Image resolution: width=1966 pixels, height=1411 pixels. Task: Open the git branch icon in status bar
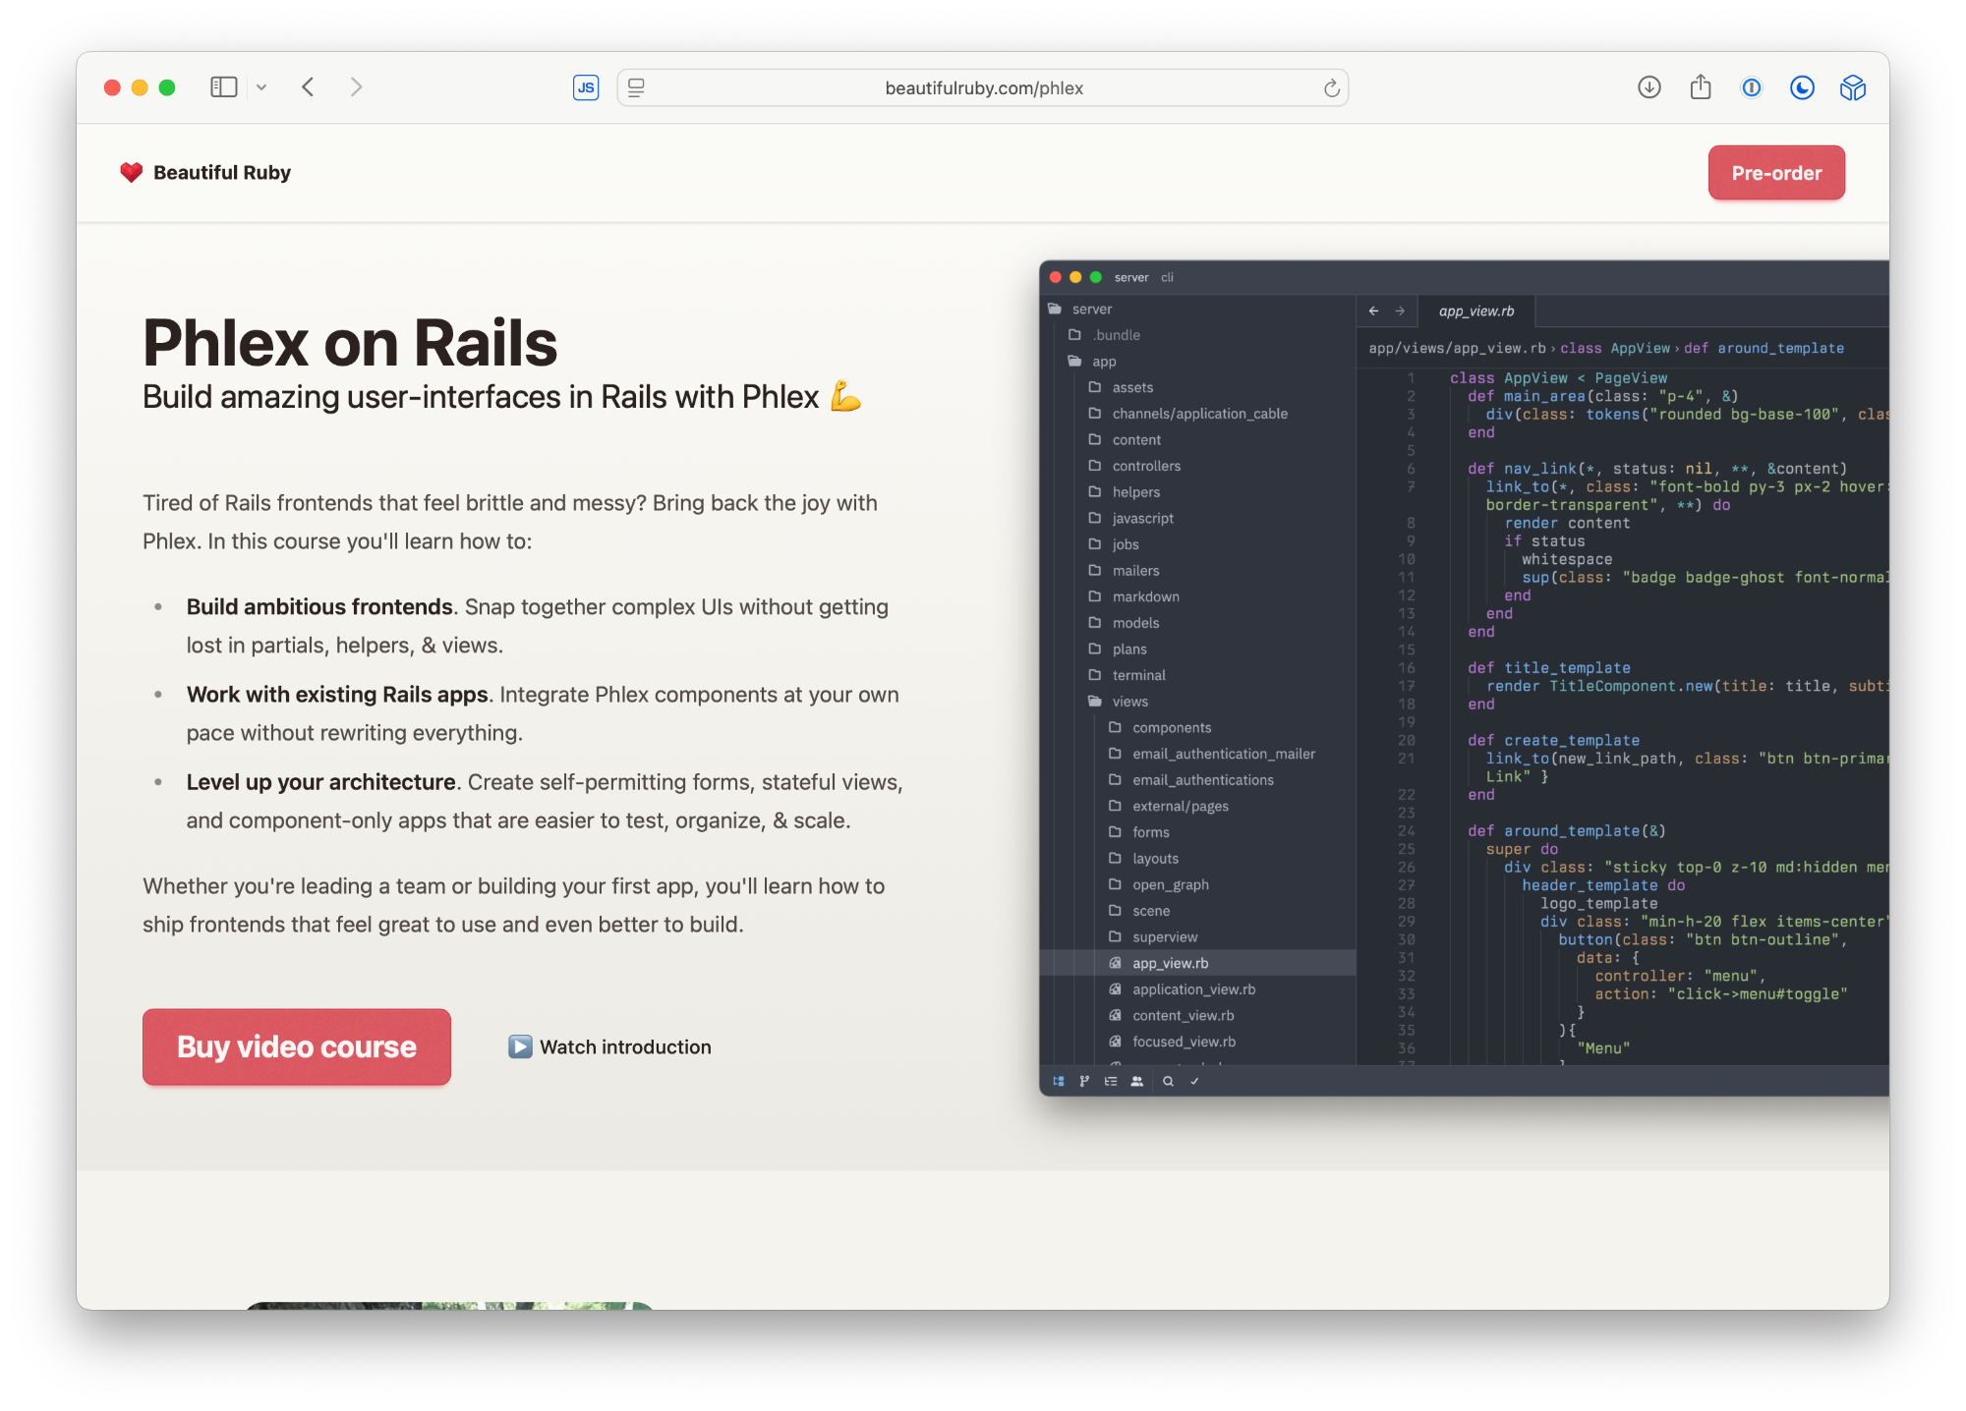click(1084, 1081)
